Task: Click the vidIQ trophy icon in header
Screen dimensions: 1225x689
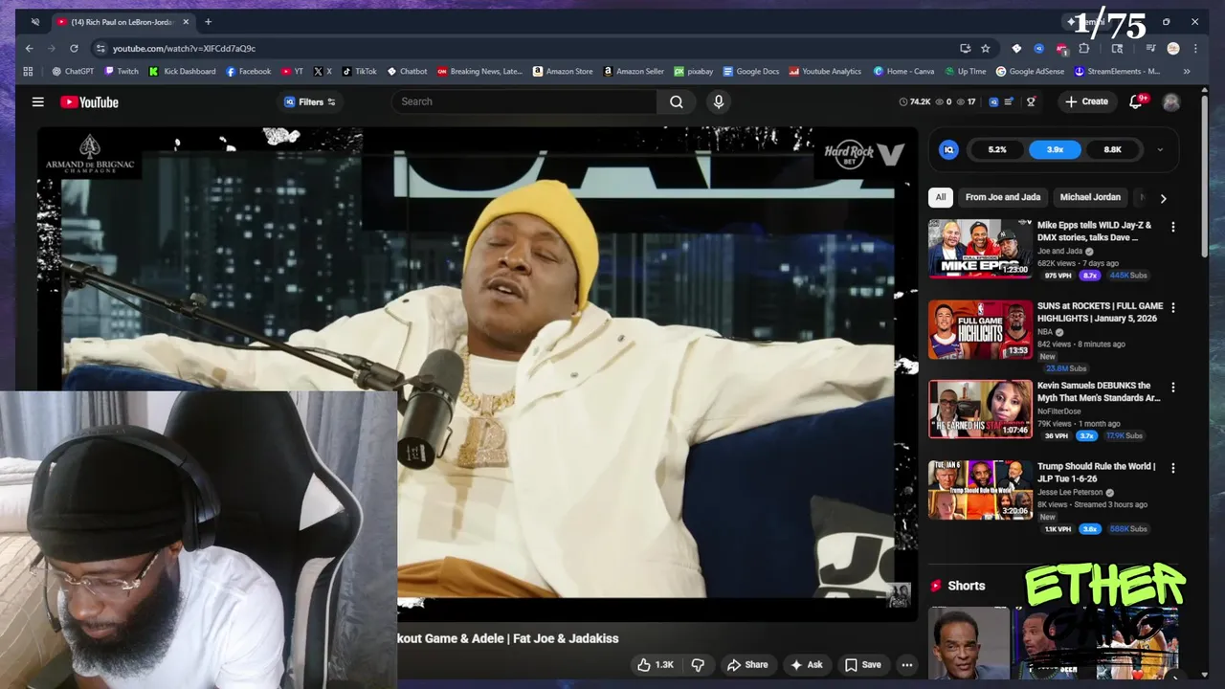Action: (1031, 101)
